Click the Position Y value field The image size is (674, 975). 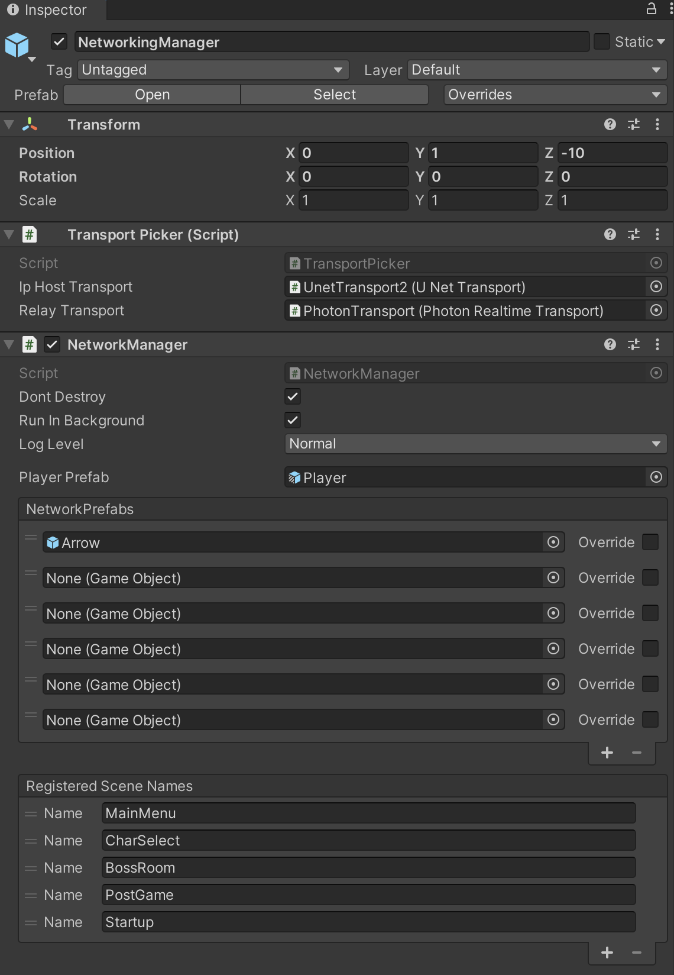pos(483,153)
